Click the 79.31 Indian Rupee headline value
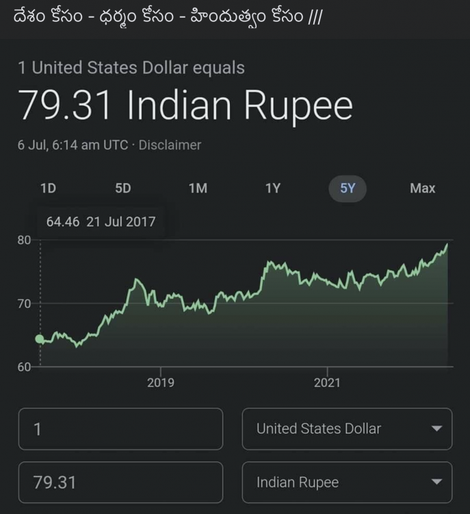This screenshot has width=470, height=514. click(185, 106)
